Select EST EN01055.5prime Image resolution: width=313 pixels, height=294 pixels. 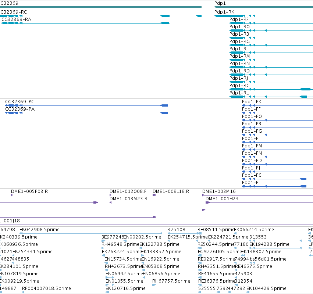(124, 281)
